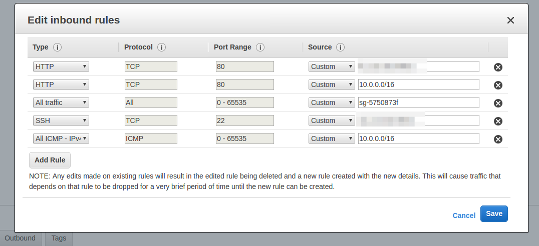
Task: Close the Edit inbound rules dialog
Action: pos(510,20)
